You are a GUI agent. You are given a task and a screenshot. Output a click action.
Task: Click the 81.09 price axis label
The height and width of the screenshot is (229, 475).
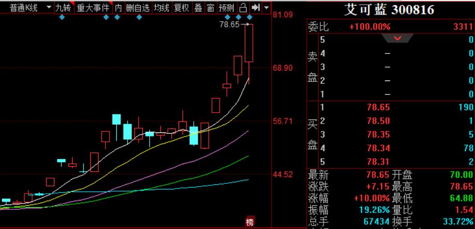(x=283, y=15)
